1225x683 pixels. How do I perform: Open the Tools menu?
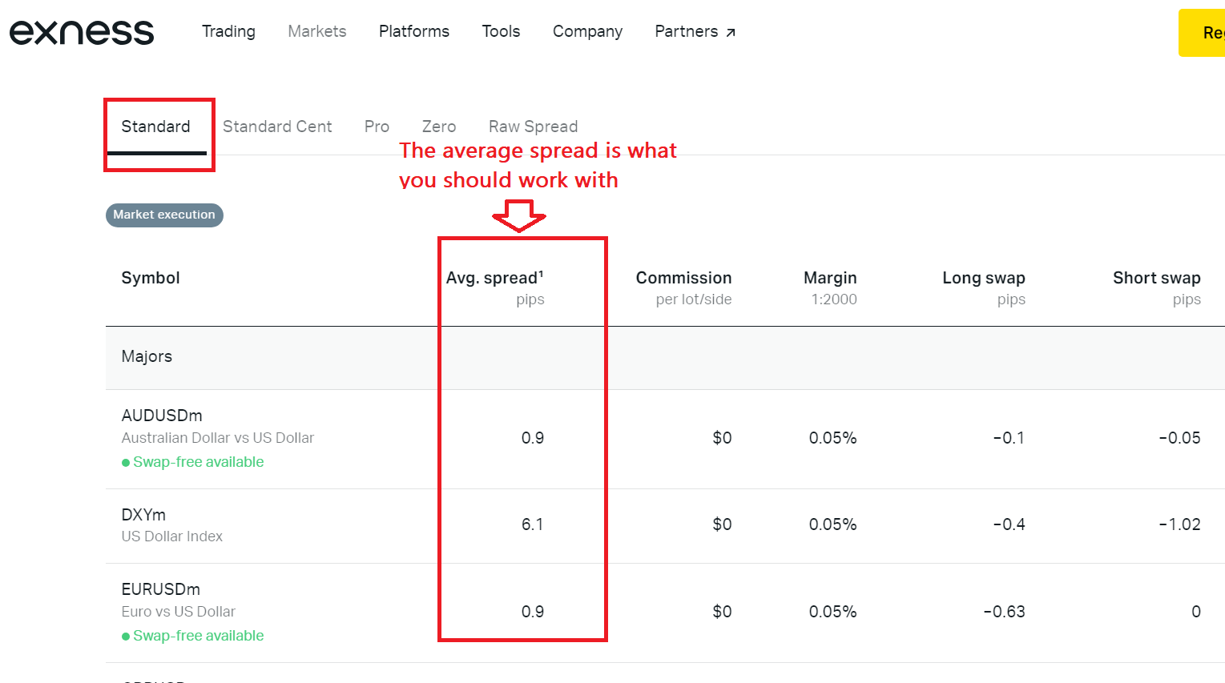pyautogui.click(x=501, y=31)
